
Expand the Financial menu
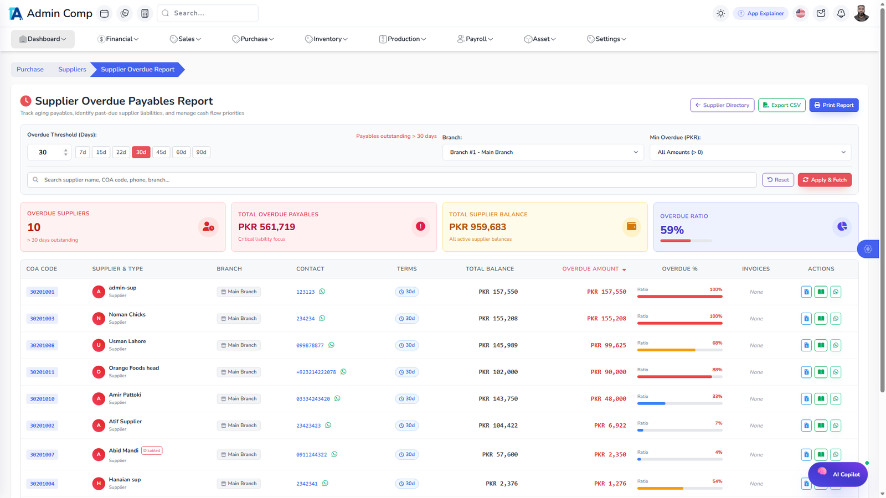pyautogui.click(x=118, y=39)
